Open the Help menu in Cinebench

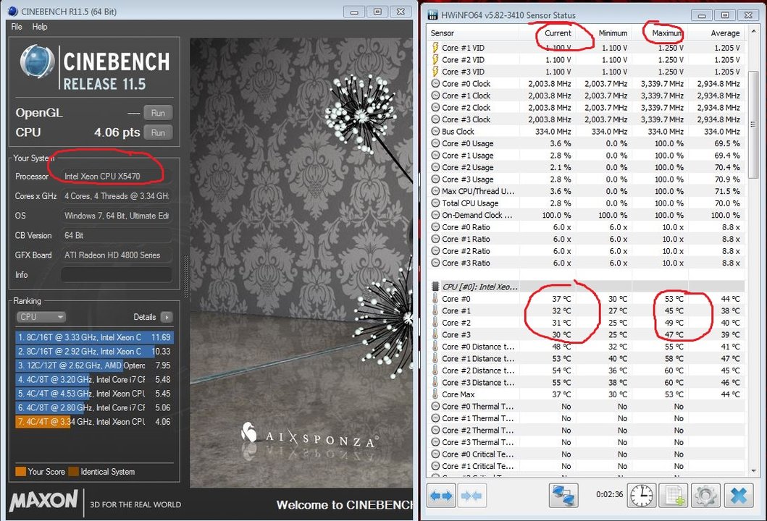[40, 27]
